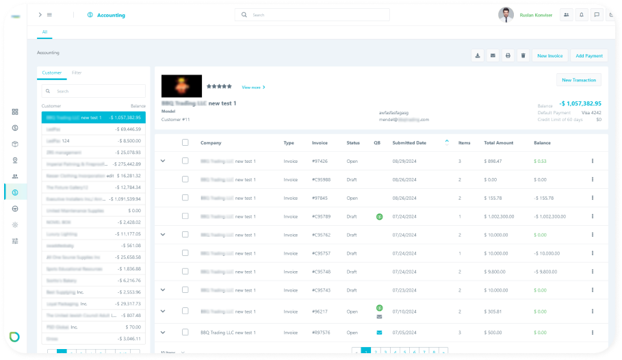The width and height of the screenshot is (622, 360).
Task: Expand the invoice #97426 row
Action: click(x=163, y=161)
